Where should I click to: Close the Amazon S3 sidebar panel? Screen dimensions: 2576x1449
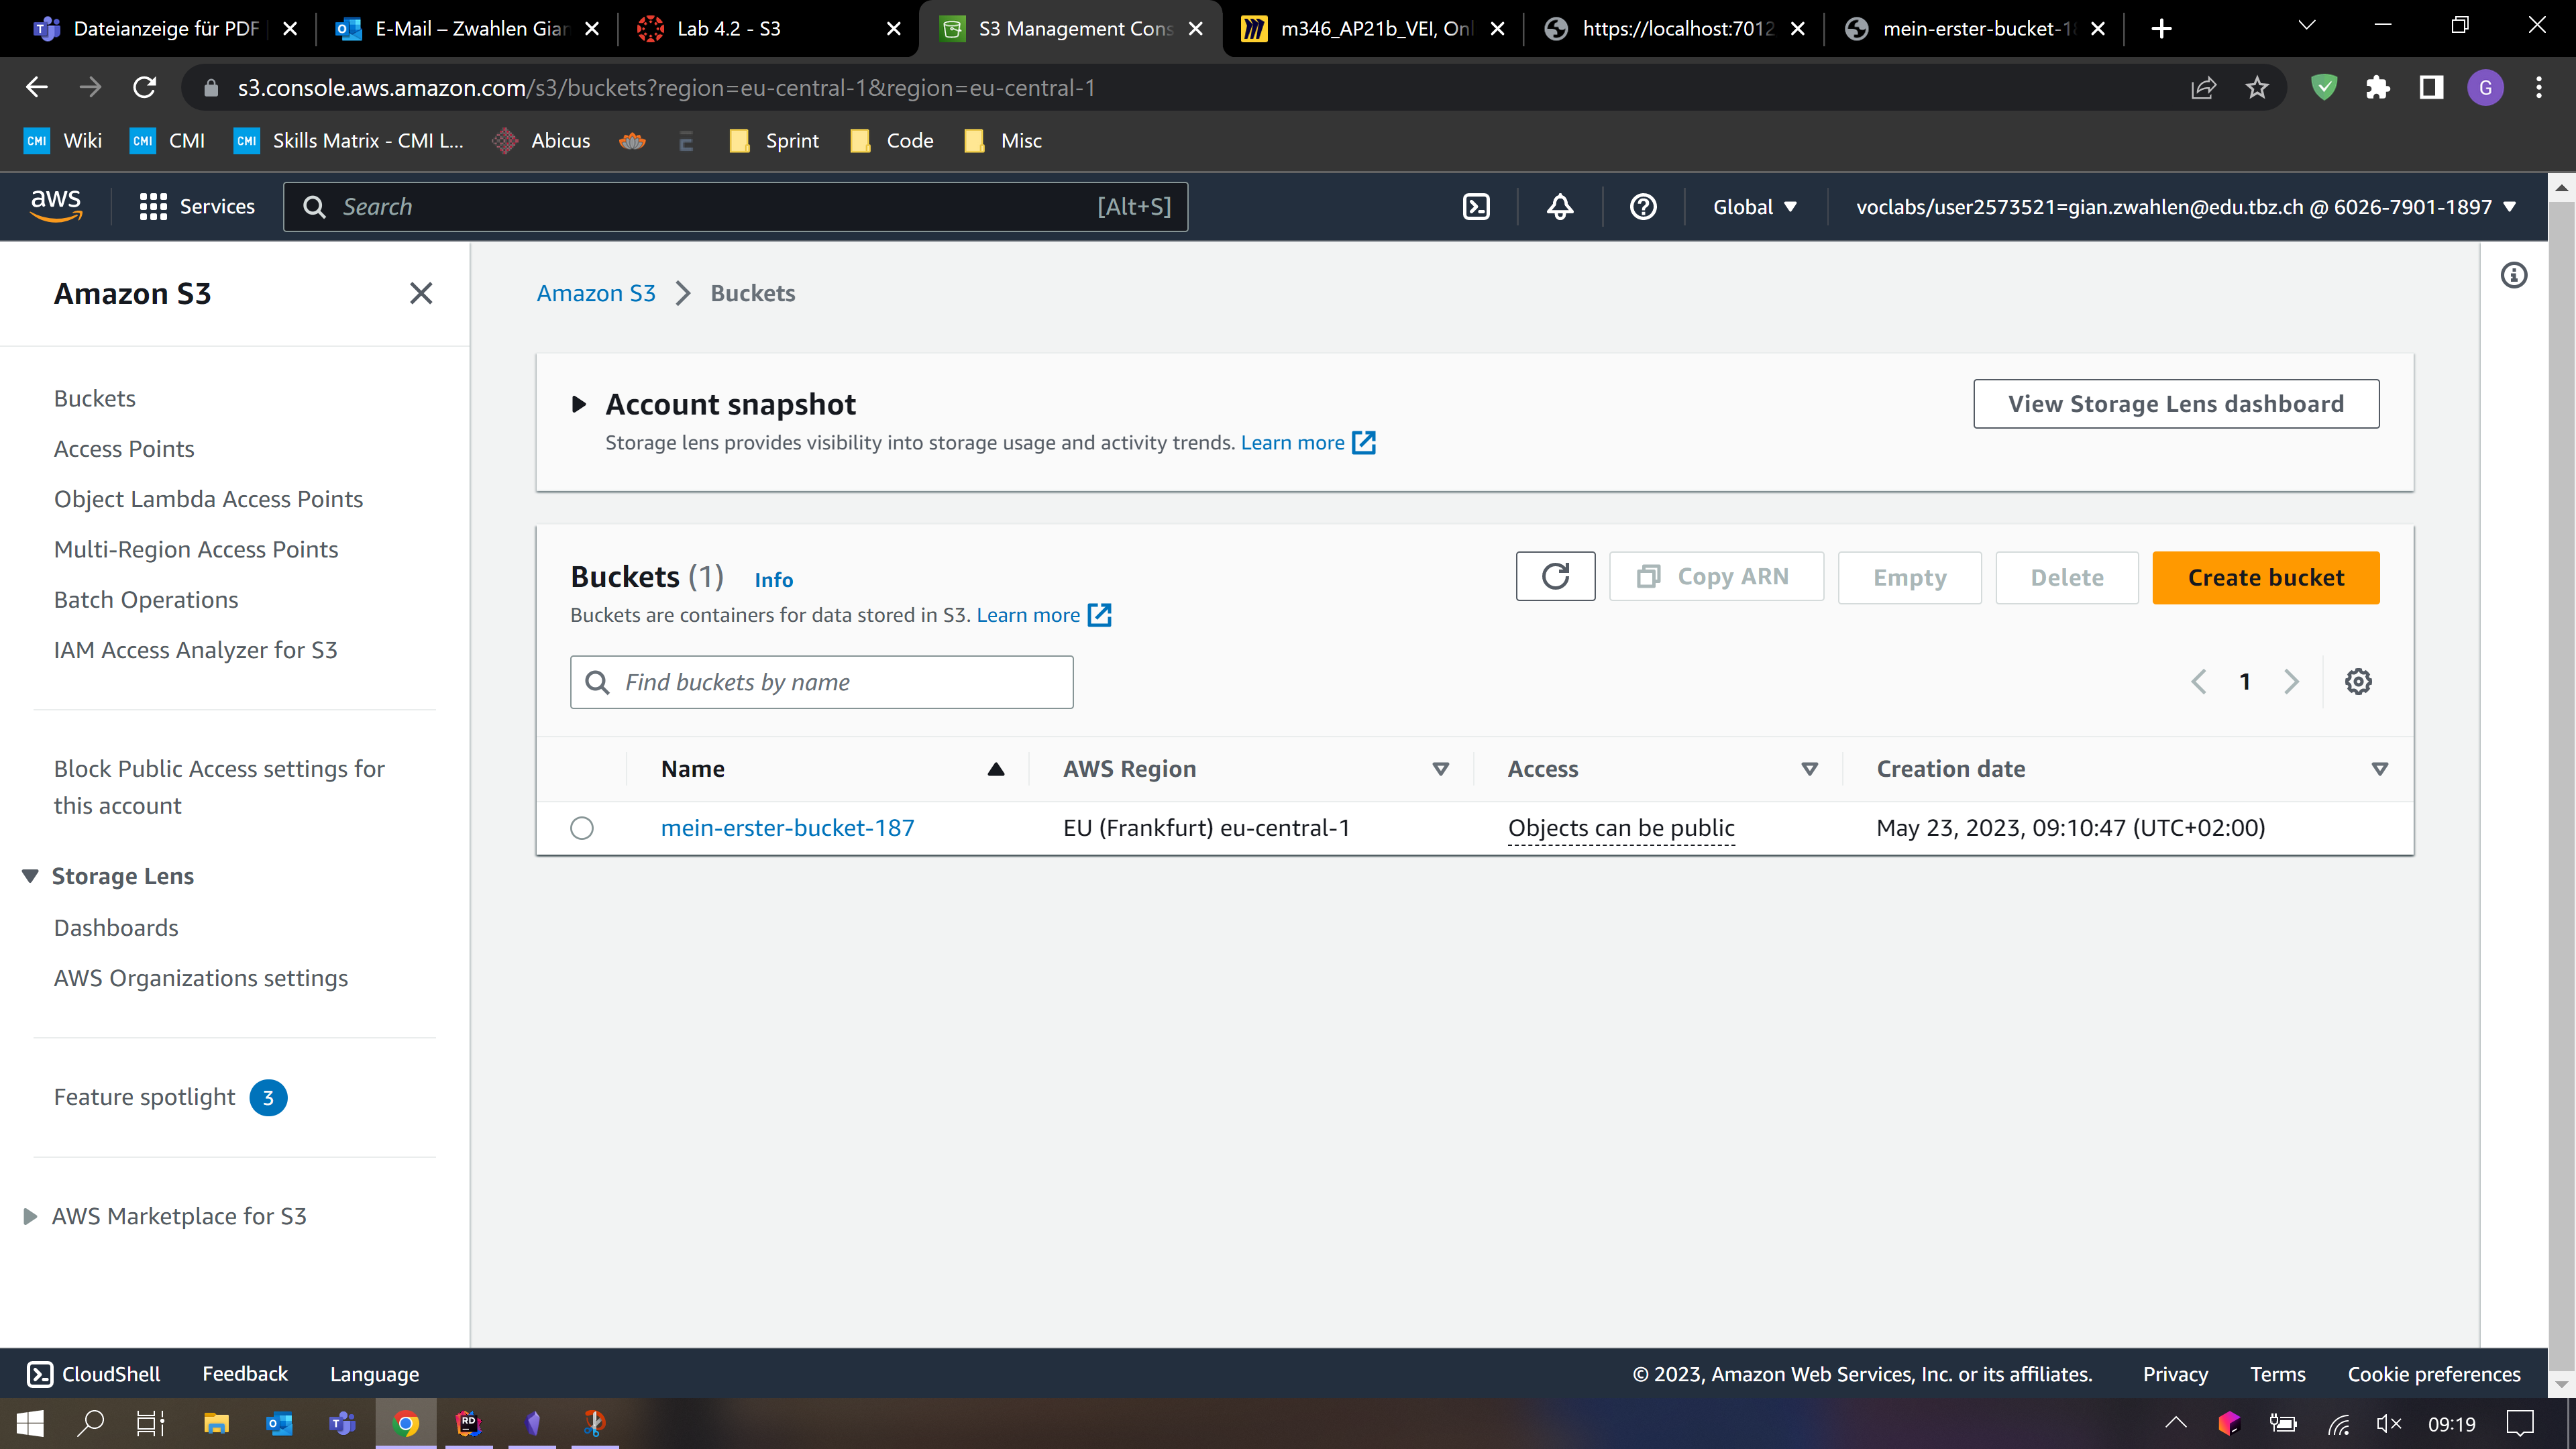point(421,293)
